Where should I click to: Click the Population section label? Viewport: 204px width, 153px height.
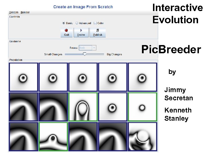(x=16, y=60)
